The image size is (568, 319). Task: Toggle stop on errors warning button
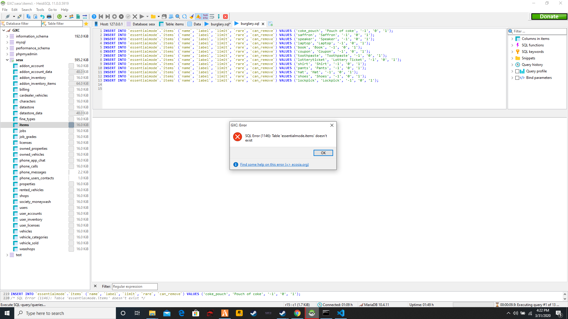click(199, 17)
